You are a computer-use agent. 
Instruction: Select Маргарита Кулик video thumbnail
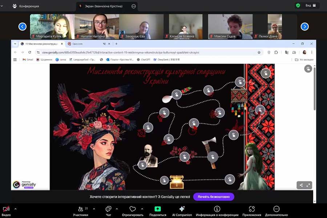coord(52,27)
